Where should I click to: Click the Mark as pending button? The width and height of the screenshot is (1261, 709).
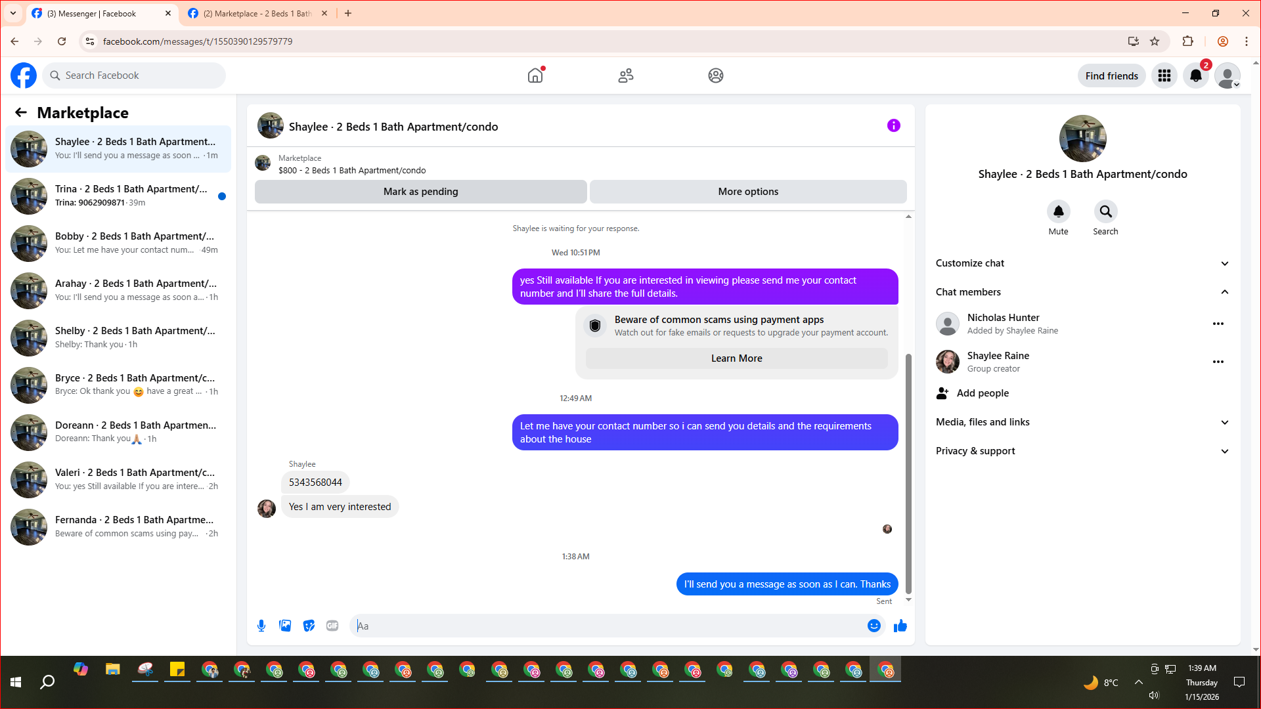pyautogui.click(x=420, y=192)
